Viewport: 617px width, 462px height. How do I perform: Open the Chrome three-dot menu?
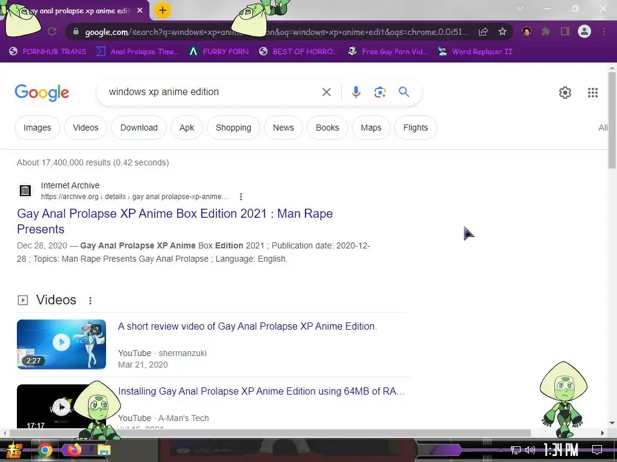pos(604,31)
